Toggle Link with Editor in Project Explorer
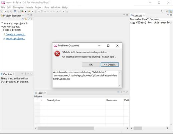Viewport: 173px width, 134px height. (x=26, y=19)
